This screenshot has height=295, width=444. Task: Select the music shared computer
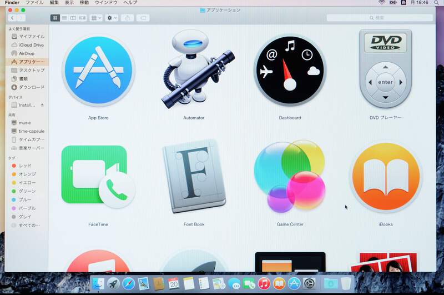[28, 123]
